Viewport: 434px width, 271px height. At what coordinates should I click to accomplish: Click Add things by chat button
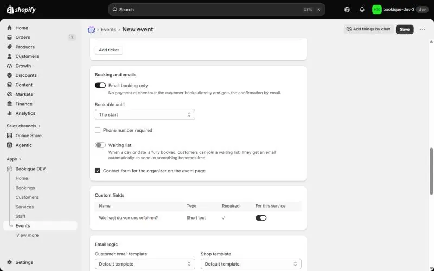tap(368, 29)
